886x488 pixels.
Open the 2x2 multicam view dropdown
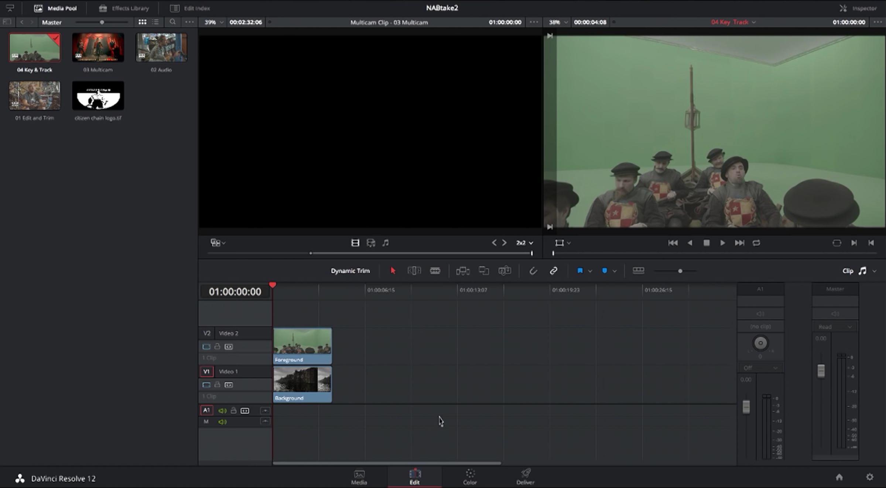click(x=524, y=243)
